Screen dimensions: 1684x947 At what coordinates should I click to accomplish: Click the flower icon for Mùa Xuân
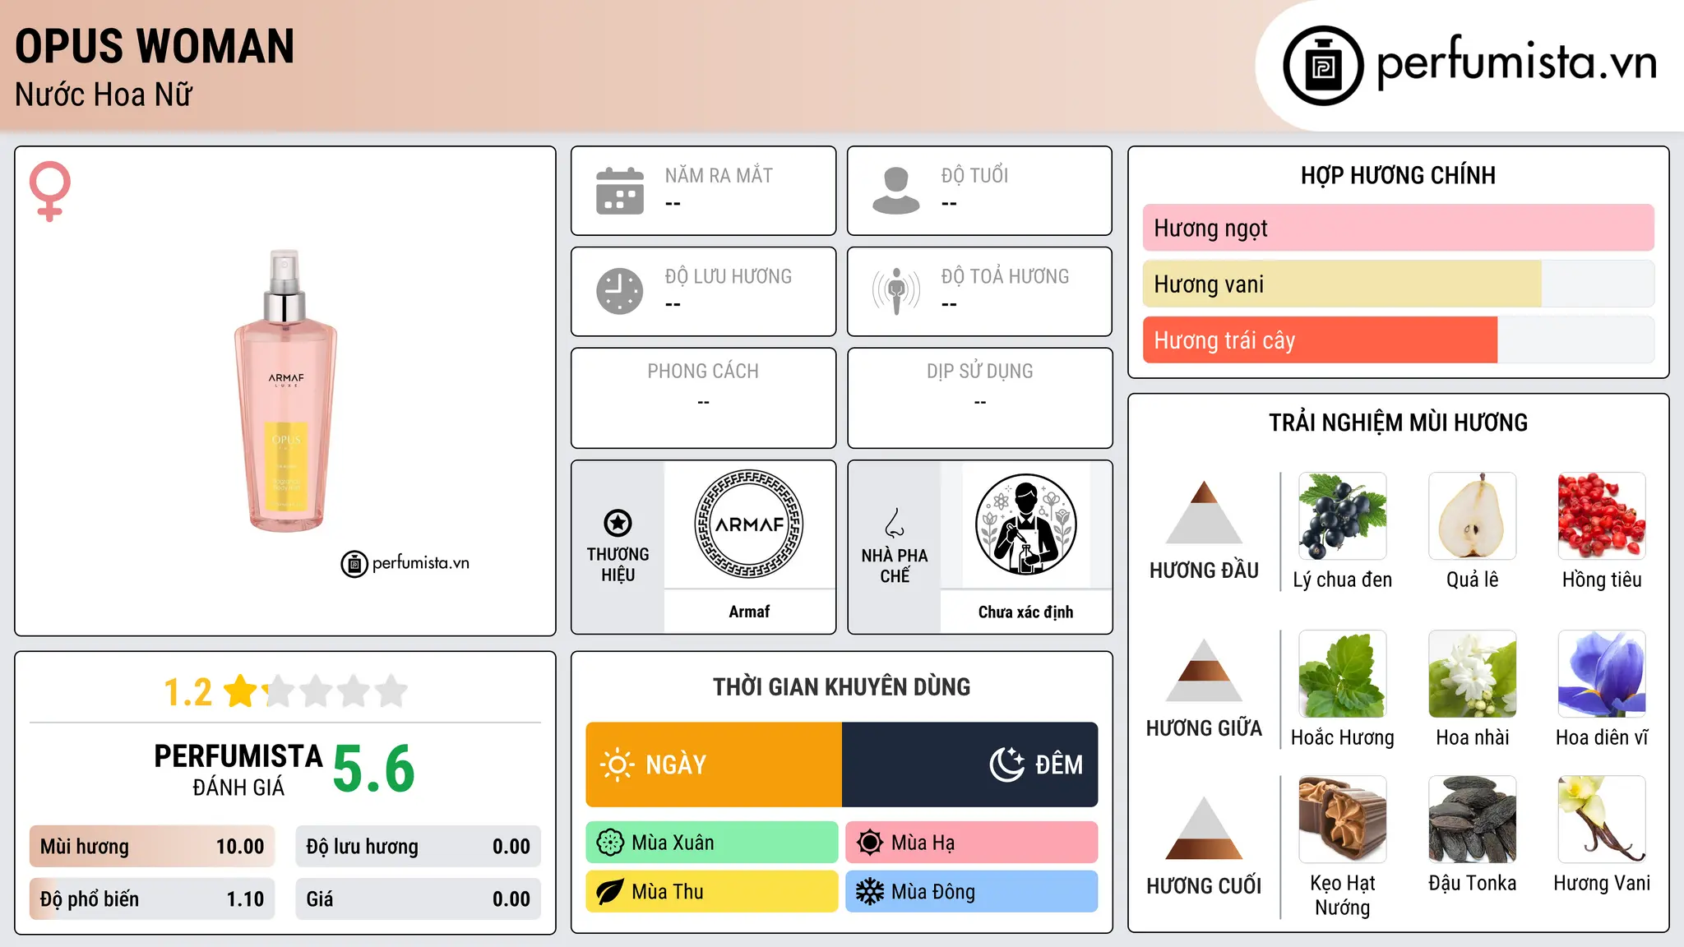click(610, 843)
